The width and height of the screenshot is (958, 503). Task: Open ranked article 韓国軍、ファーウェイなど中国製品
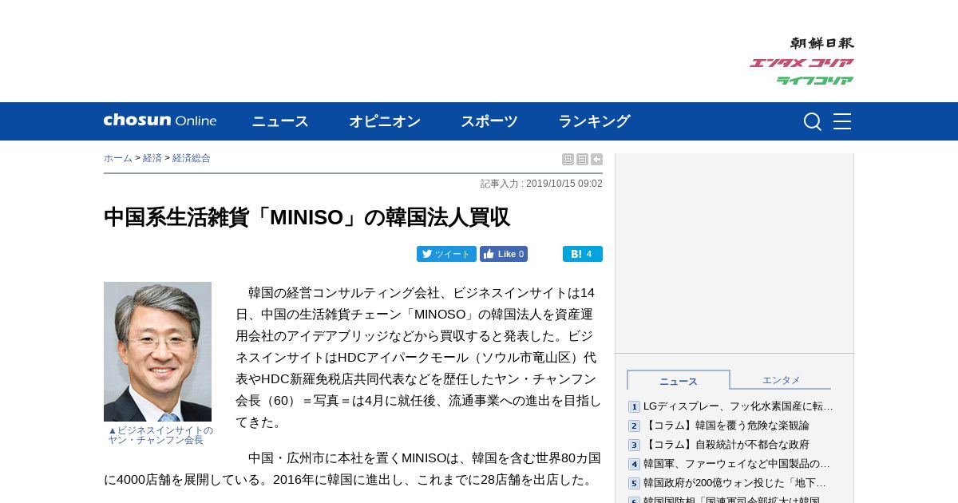pyautogui.click(x=737, y=464)
